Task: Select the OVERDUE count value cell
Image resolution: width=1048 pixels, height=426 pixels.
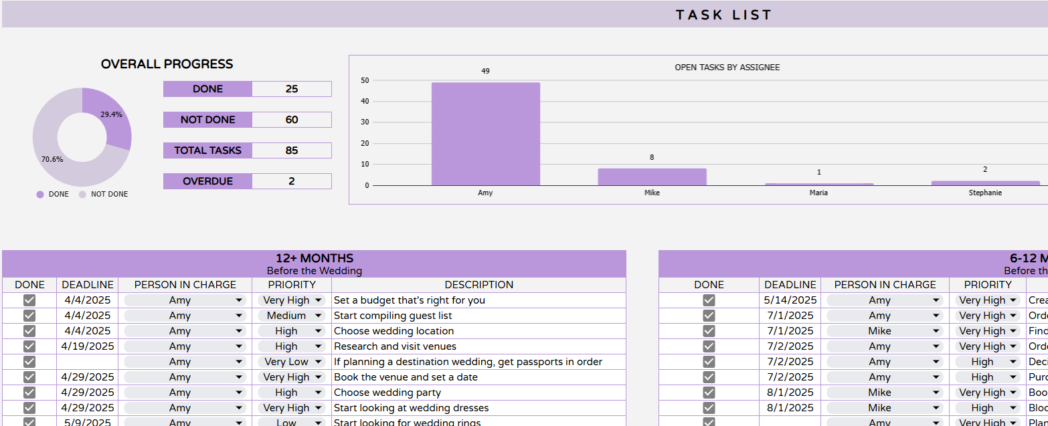Action: pos(291,181)
